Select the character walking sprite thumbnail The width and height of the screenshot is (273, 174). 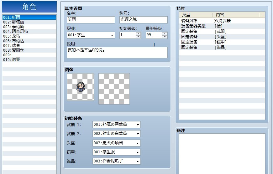pyautogui.click(x=81, y=87)
